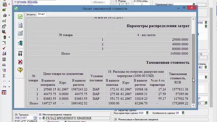Open the dropdown arrow next to the undo icon
The height and width of the screenshot is (122, 217).
pyautogui.click(x=9, y=81)
